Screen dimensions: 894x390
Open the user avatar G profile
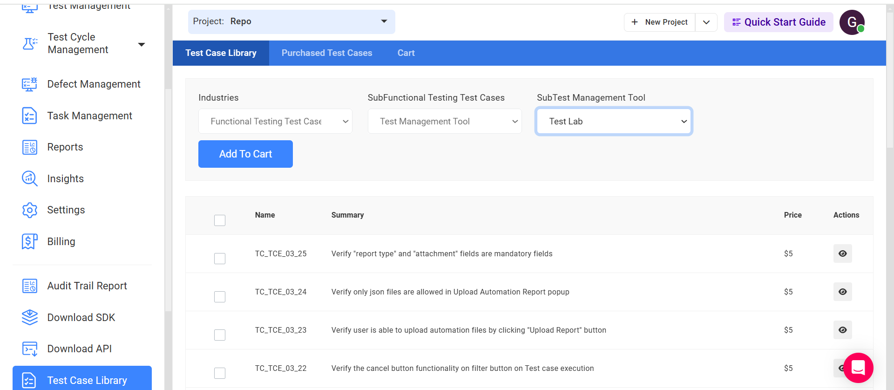852,22
